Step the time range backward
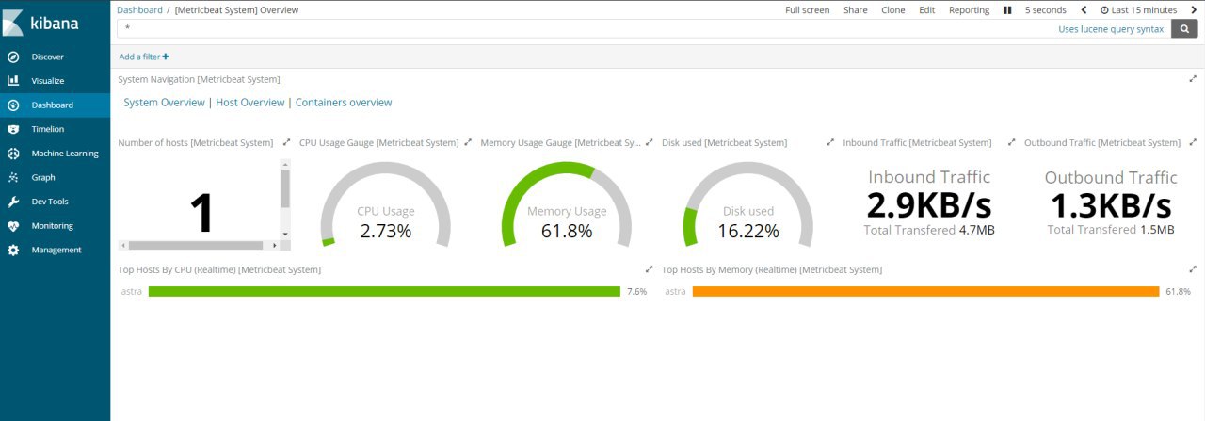1205x421 pixels. click(1084, 10)
